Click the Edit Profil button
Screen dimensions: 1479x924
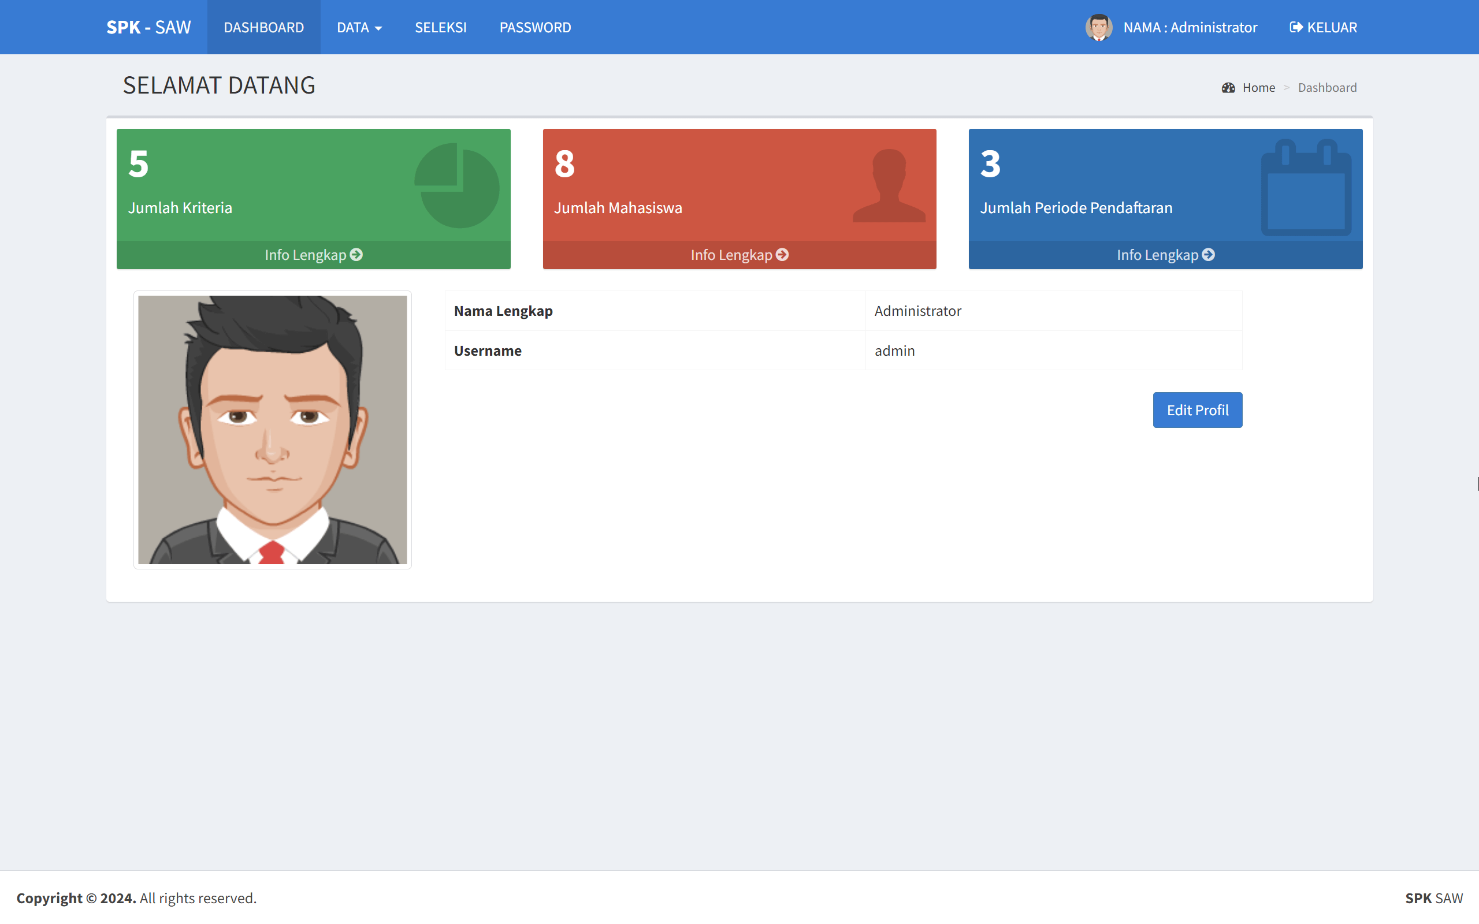[1196, 409]
